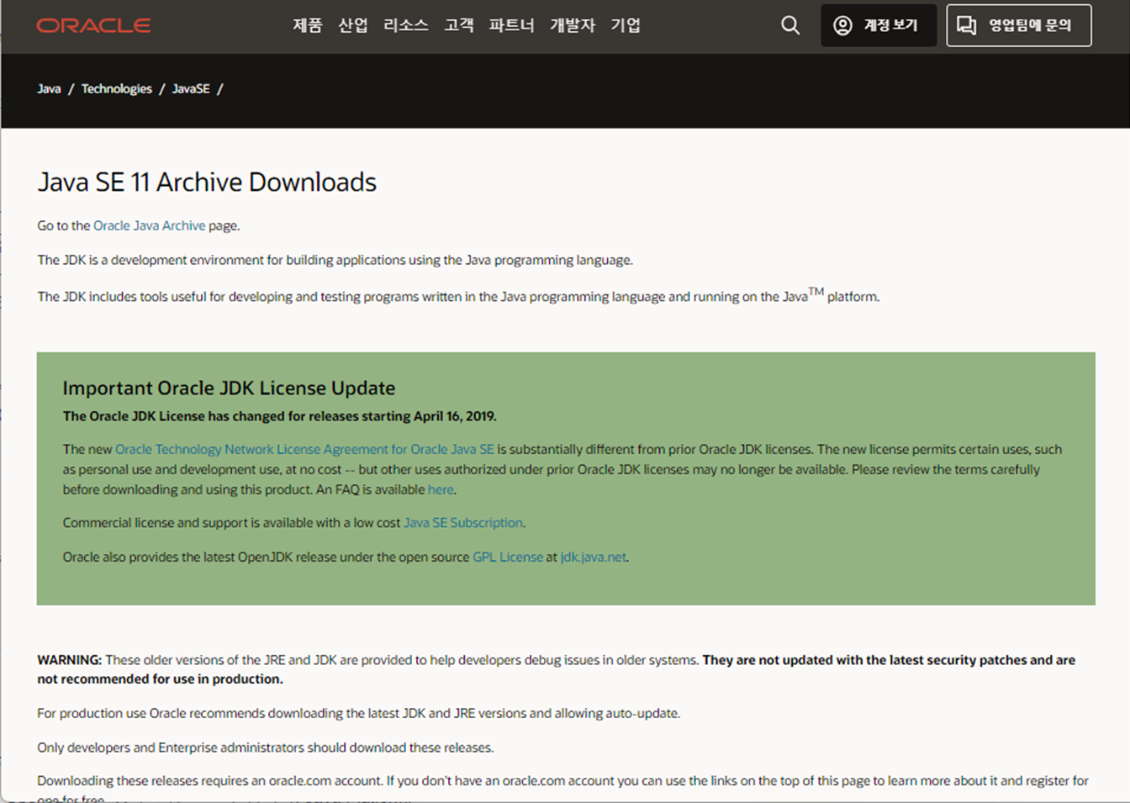Go to Java breadcrumb link
The image size is (1130, 803).
(x=49, y=88)
